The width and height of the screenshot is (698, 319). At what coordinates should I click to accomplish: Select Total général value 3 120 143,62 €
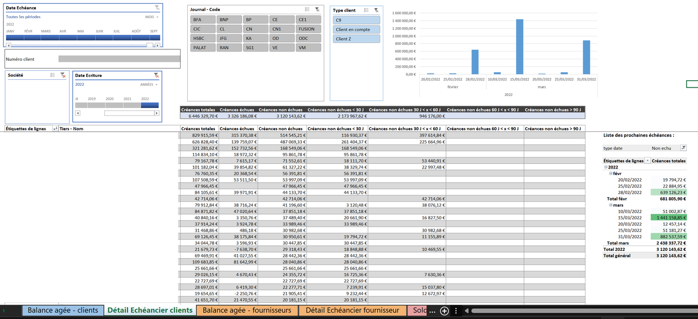[x=669, y=255]
